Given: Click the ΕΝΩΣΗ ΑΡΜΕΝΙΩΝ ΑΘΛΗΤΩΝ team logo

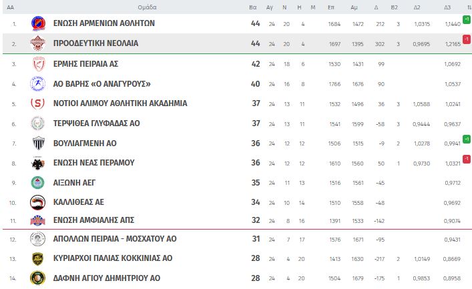Looking at the screenshot, I should click(x=38, y=23).
